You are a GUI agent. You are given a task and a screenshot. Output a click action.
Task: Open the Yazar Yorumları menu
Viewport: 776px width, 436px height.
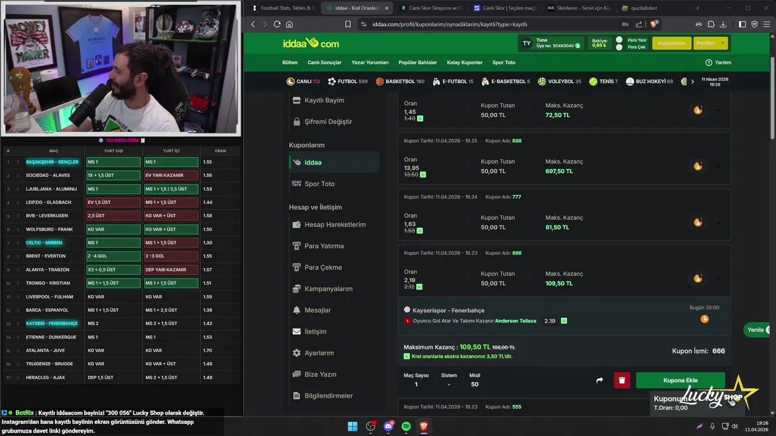pyautogui.click(x=370, y=62)
